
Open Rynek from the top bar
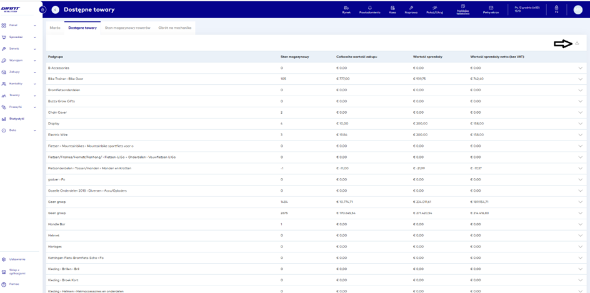pos(346,9)
